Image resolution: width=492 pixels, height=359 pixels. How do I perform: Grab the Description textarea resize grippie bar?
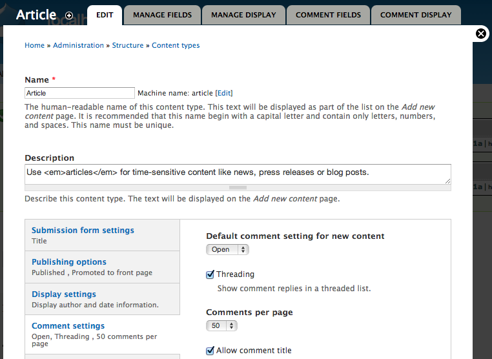pos(238,188)
